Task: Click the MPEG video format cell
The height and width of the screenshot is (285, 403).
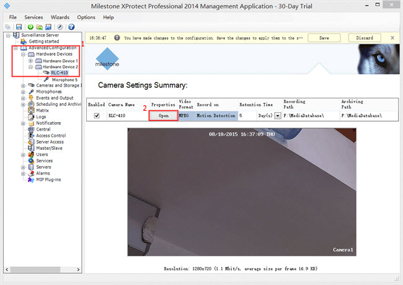Action: pos(187,115)
